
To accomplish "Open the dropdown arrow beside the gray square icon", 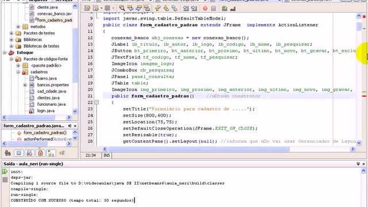I will pyautogui.click(x=113, y=8).
